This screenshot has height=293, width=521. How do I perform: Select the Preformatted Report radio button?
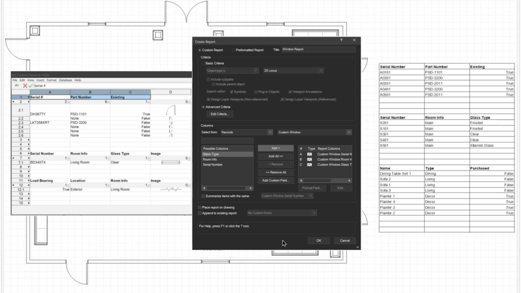(x=233, y=50)
